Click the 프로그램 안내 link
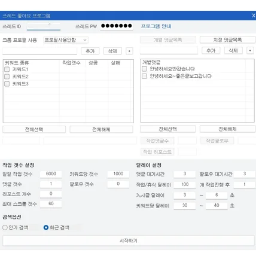This screenshot has width=256, height=256. click(x=156, y=26)
